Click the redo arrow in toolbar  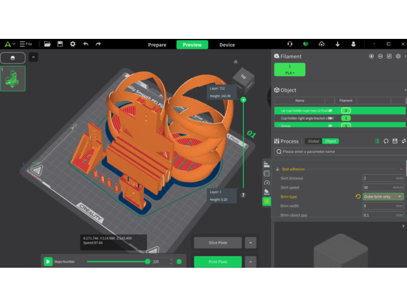[99, 44]
